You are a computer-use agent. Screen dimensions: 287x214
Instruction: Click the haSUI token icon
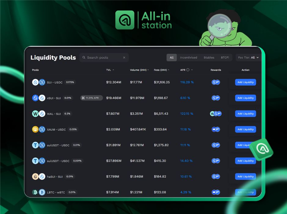35,176
